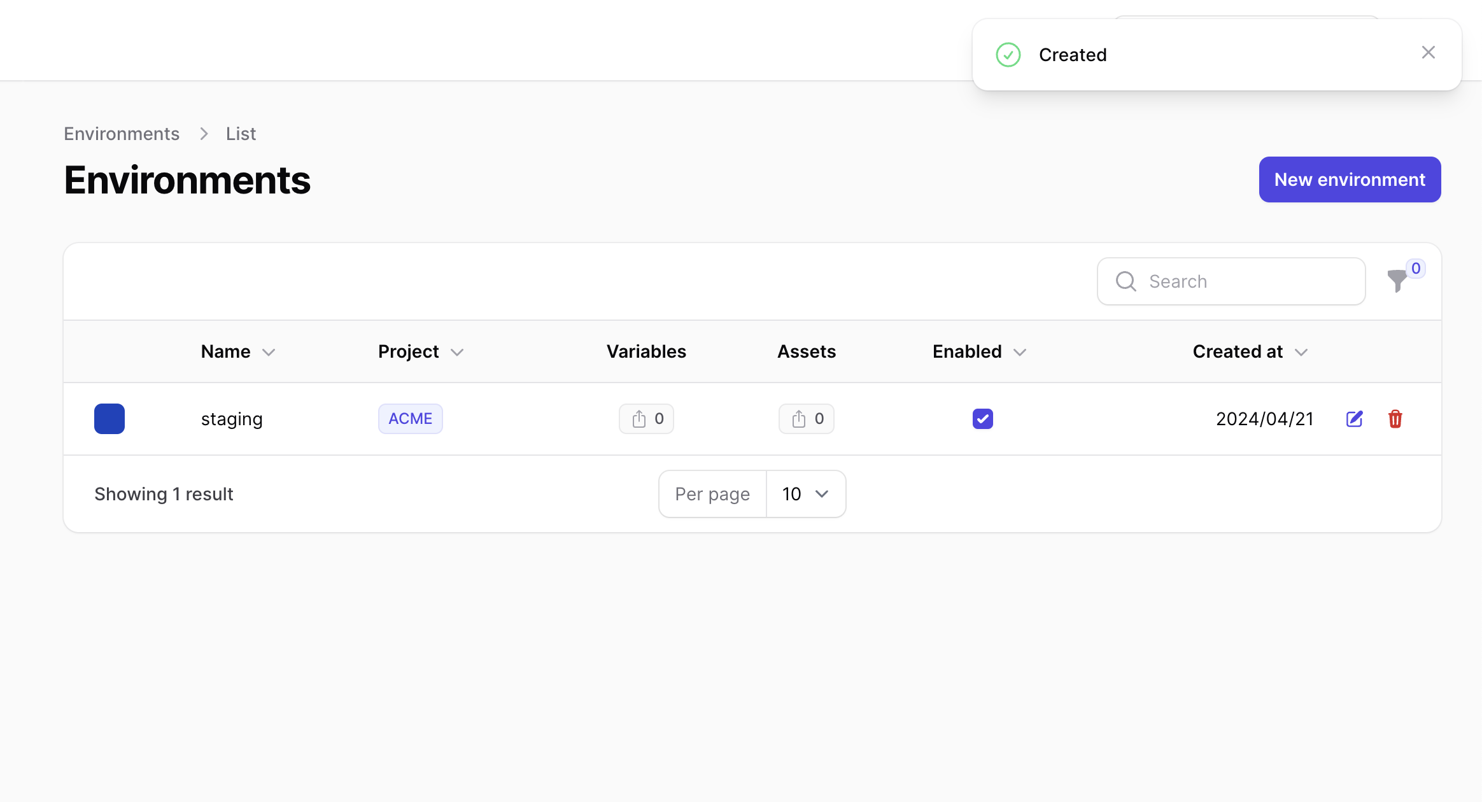1482x802 pixels.
Task: Click the edit pencil icon for staging
Action: coord(1353,419)
